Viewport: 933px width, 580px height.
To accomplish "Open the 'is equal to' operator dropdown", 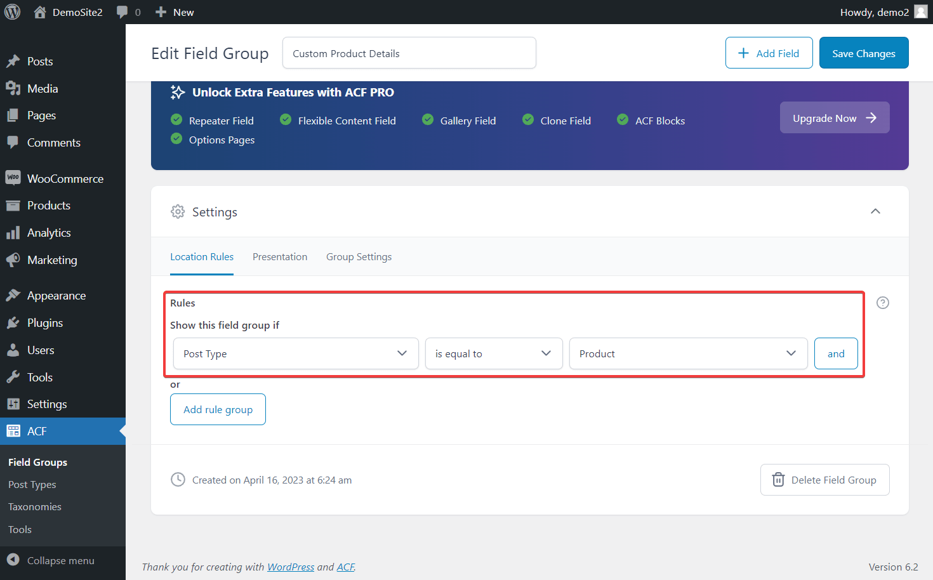I will 494,353.
